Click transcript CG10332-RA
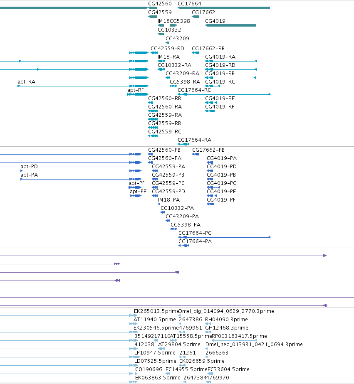354x384 pixels. point(174,65)
